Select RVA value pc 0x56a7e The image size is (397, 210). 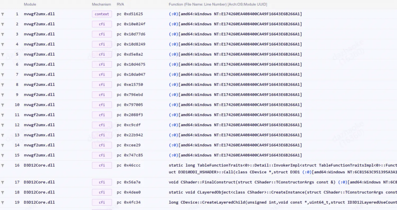[x=129, y=182]
